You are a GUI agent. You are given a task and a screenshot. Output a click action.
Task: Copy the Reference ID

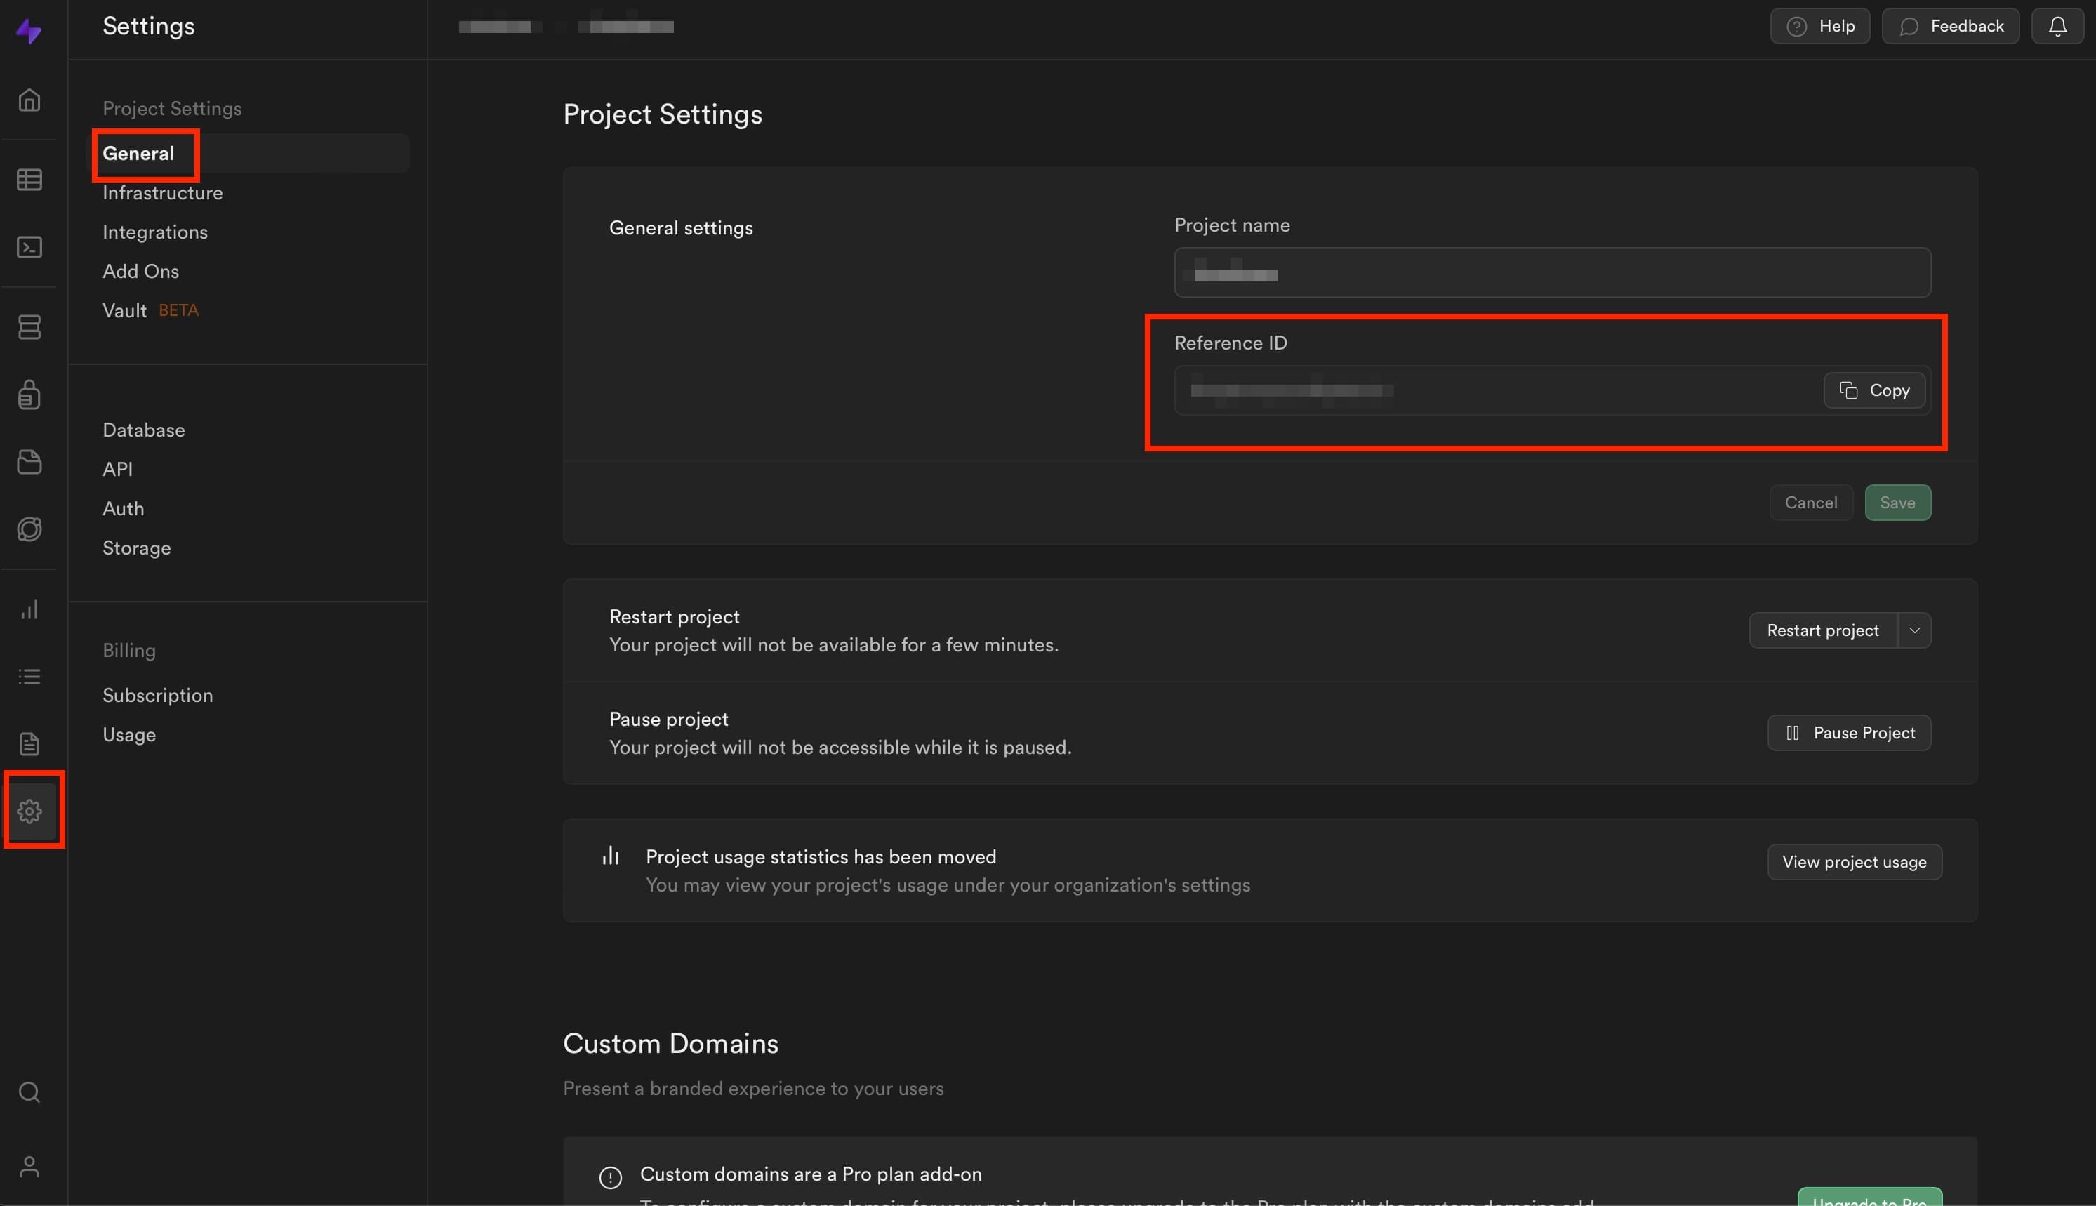(x=1874, y=390)
